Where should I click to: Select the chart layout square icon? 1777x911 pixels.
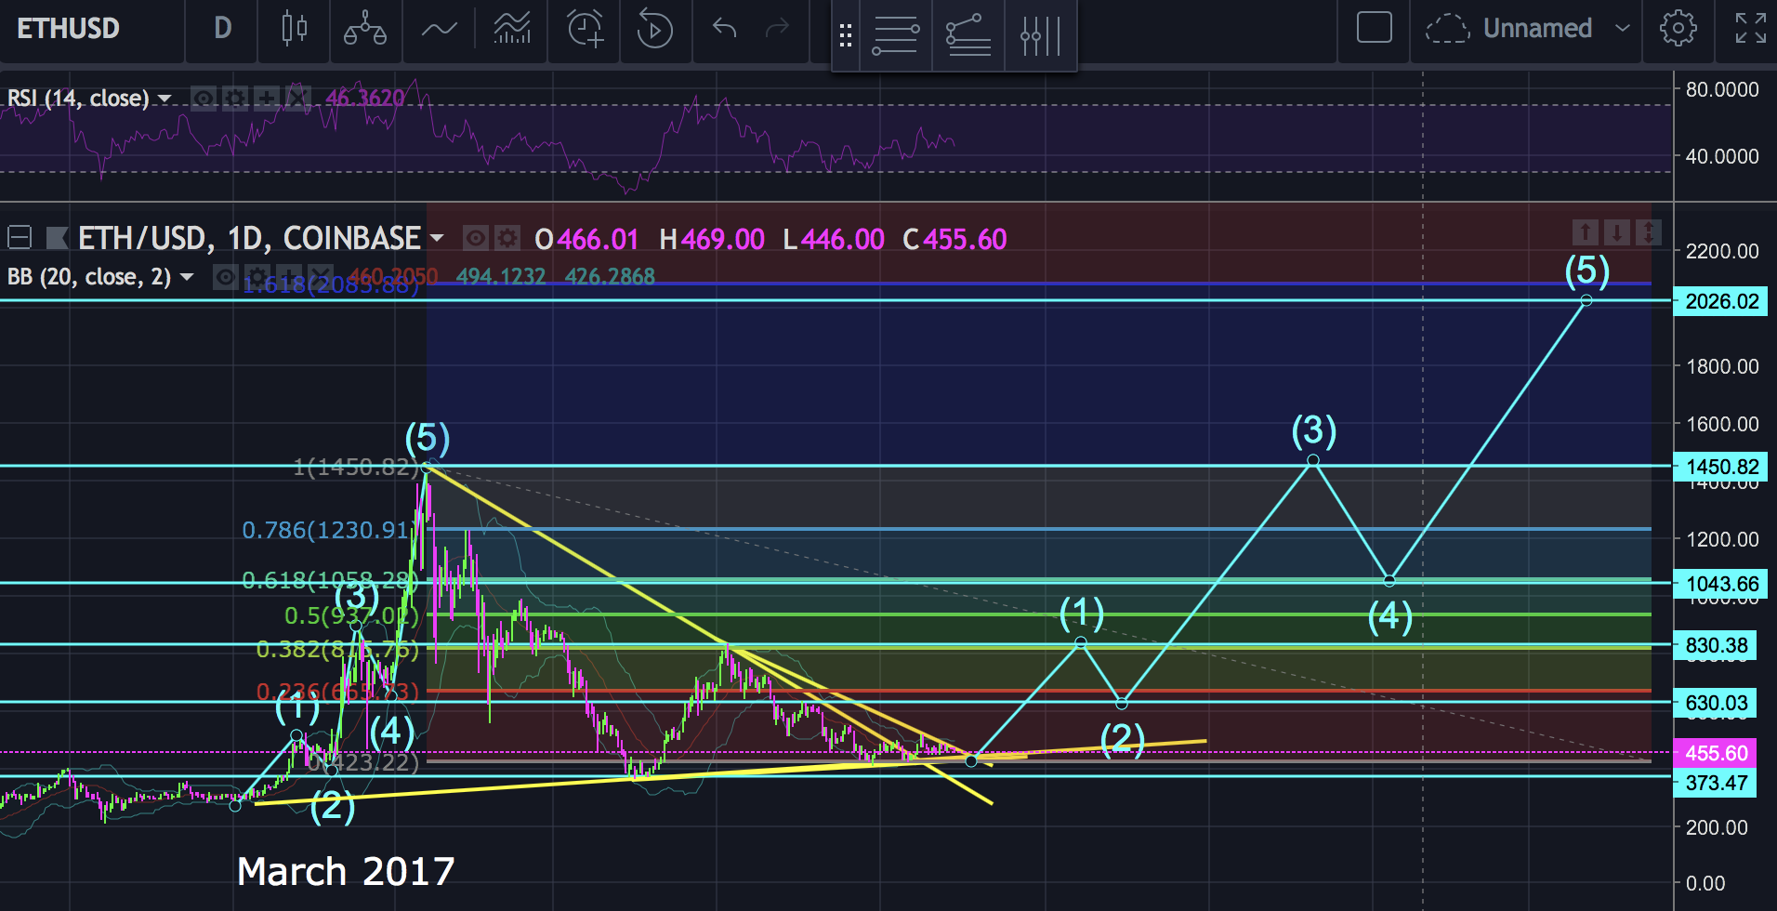point(1374,28)
